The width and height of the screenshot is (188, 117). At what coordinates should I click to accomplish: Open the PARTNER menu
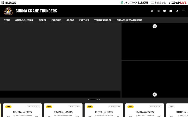tap(84, 20)
